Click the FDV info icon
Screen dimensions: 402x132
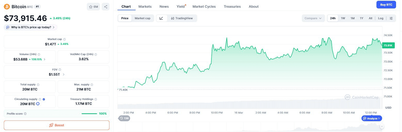60,69
